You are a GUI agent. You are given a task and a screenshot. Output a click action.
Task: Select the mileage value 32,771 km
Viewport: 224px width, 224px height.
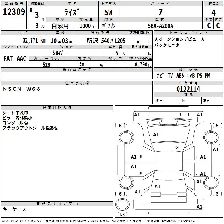34,40
